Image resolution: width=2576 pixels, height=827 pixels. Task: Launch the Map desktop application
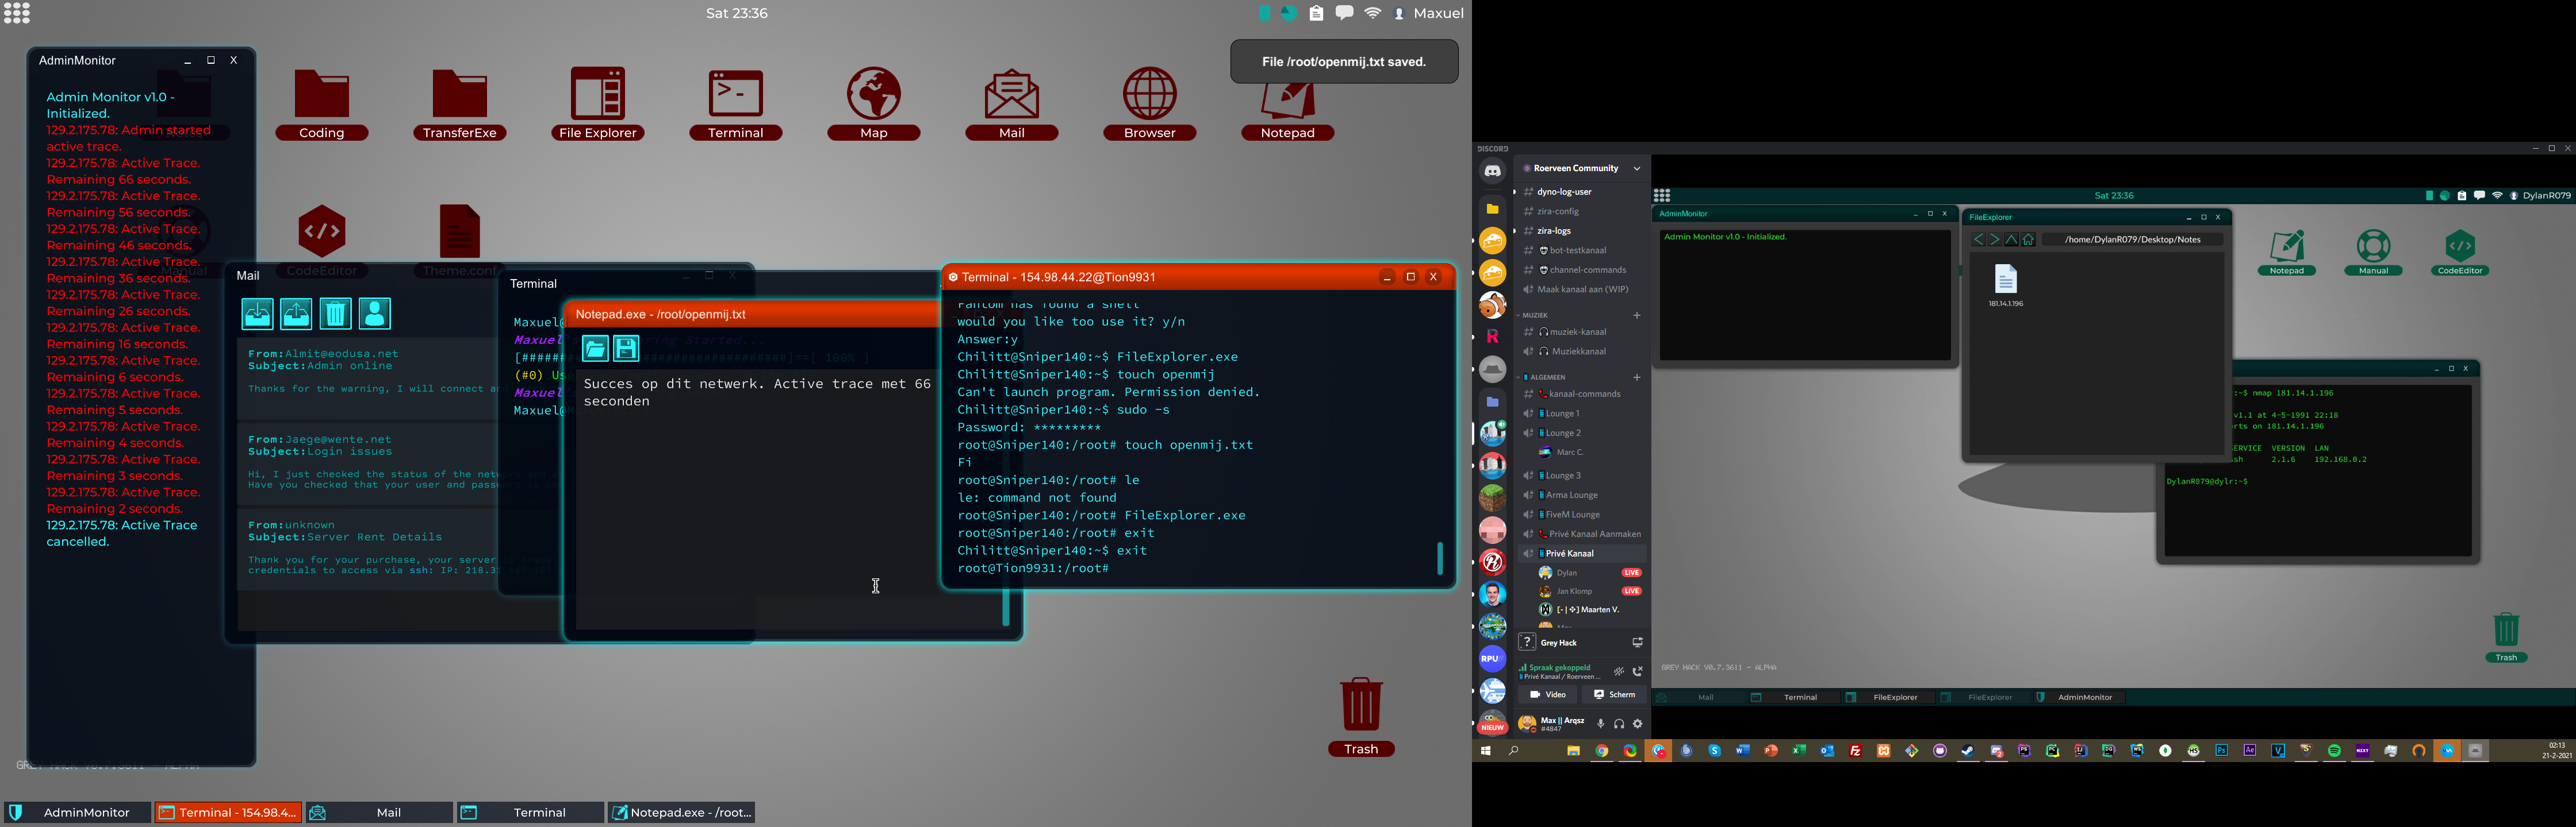tap(873, 97)
